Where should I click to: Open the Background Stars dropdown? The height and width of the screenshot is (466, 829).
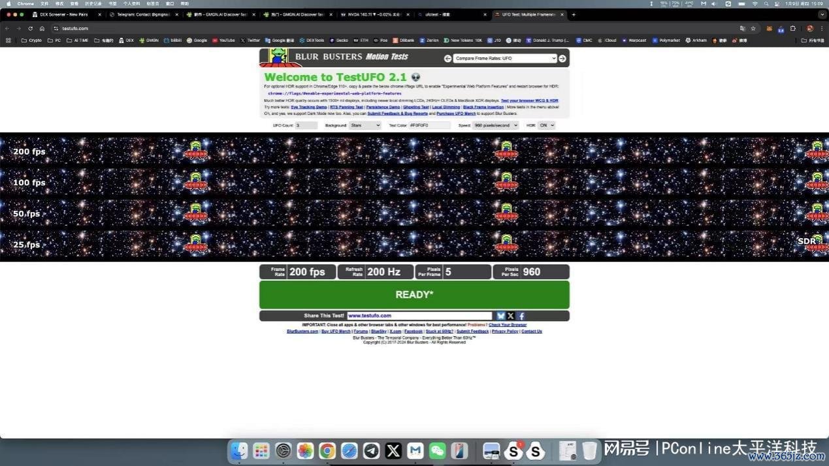click(x=365, y=125)
